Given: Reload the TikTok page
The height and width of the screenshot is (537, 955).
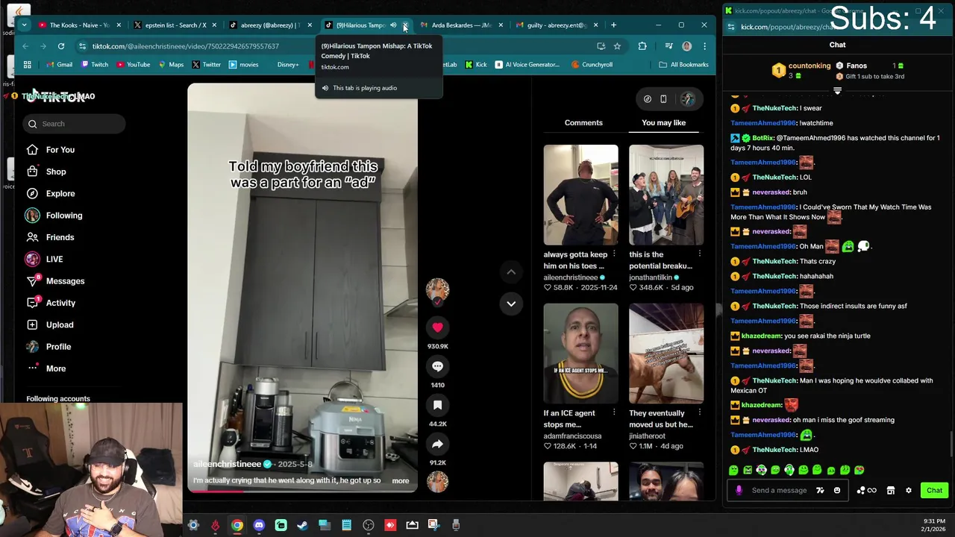Looking at the screenshot, I should click(x=61, y=46).
